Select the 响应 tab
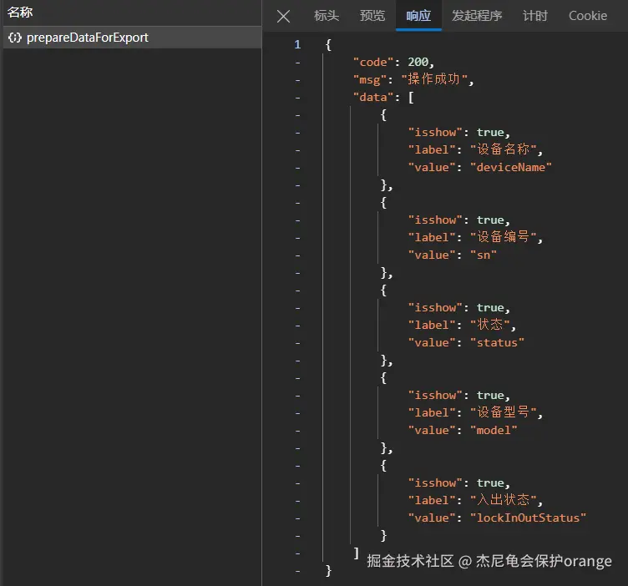This screenshot has width=628, height=586. pyautogui.click(x=418, y=16)
